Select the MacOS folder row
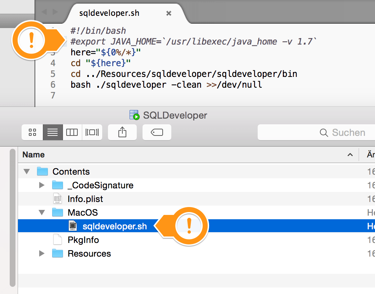This screenshot has width=375, height=294. (x=196, y=212)
